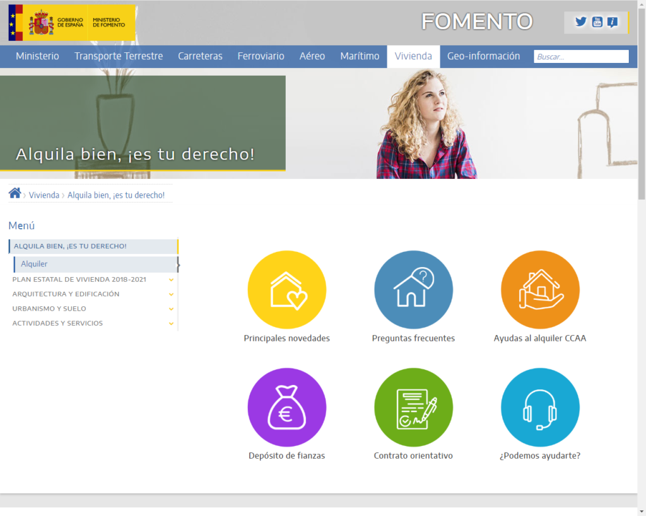646x516 pixels.
Task: Click the Principales novedades house-heart icon
Action: [x=286, y=289]
